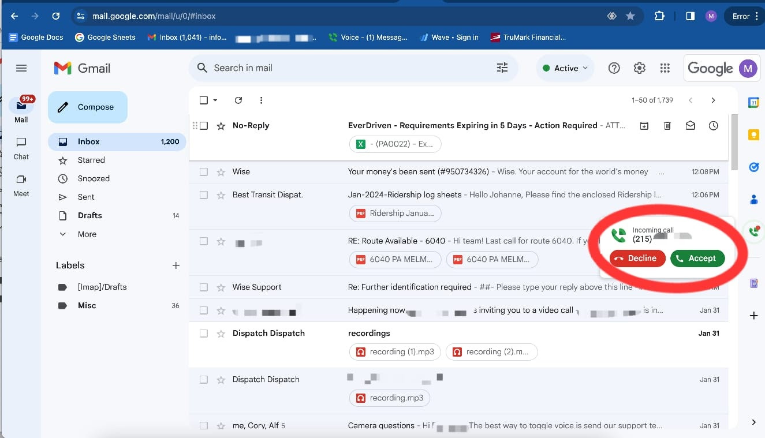Open browser extensions puzzle icon

click(659, 16)
